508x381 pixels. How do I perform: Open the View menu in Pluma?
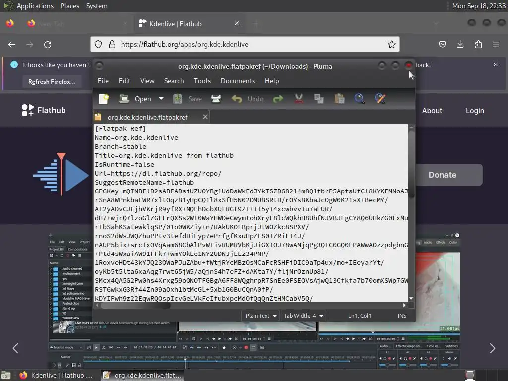pyautogui.click(x=147, y=81)
